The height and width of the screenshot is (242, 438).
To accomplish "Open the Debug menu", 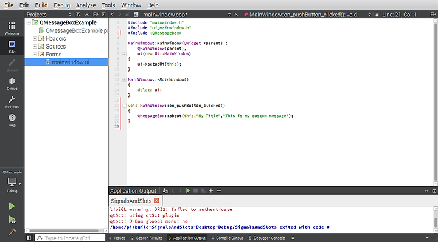I will (x=61, y=5).
